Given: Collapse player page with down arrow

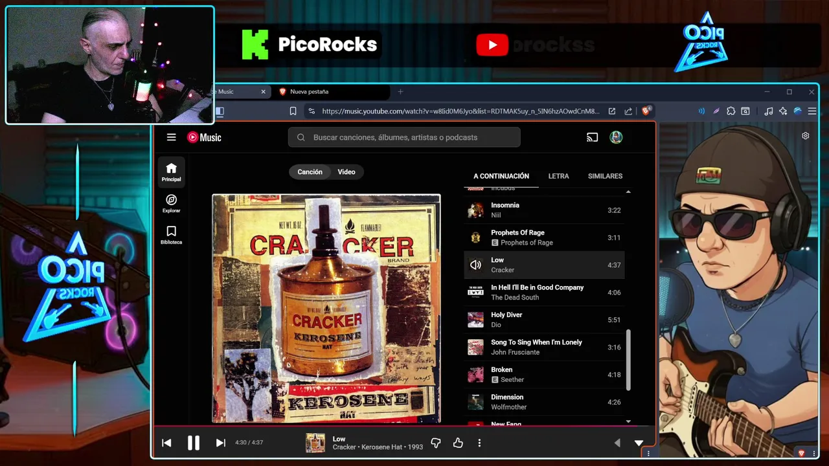Looking at the screenshot, I should tap(639, 443).
